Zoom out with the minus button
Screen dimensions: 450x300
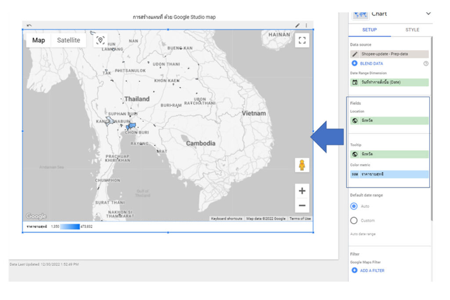(x=302, y=206)
